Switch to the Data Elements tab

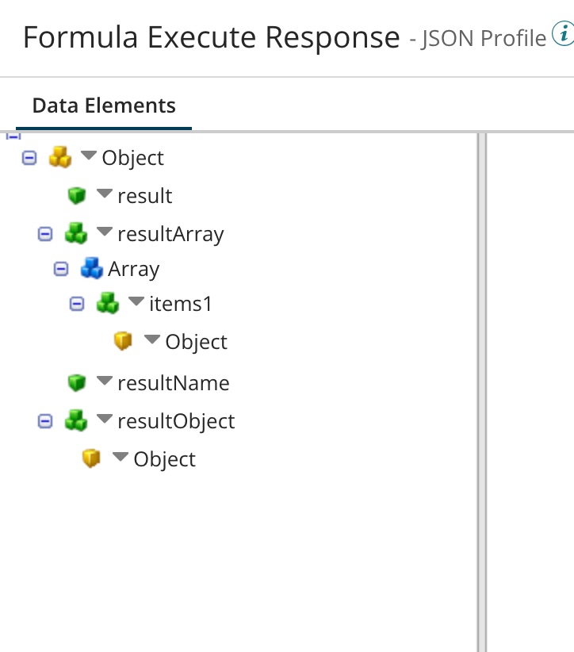coord(103,104)
